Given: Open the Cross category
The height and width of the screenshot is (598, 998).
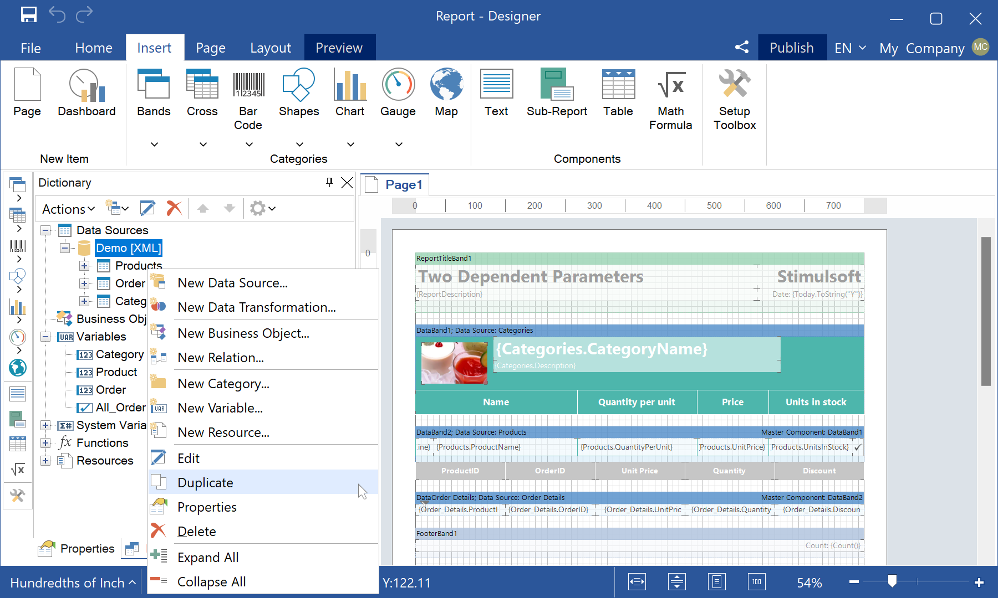Looking at the screenshot, I should [202, 108].
